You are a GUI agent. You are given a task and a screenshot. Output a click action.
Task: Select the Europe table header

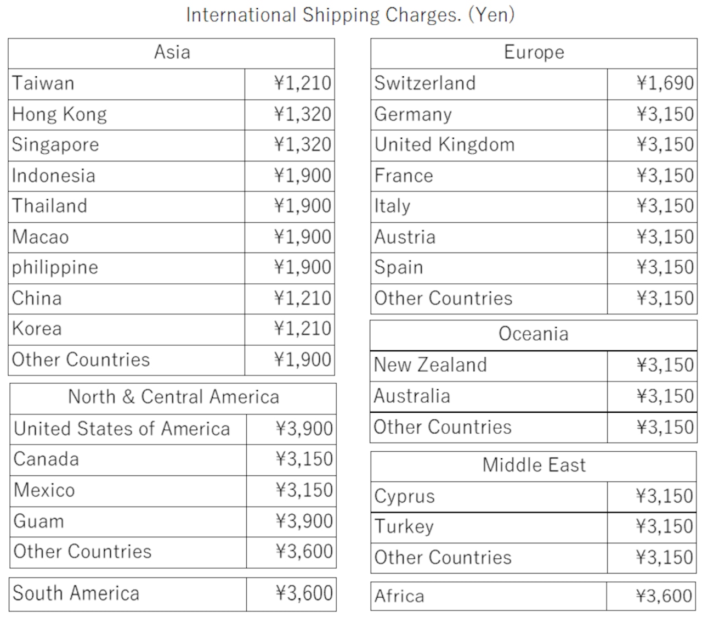(x=534, y=53)
